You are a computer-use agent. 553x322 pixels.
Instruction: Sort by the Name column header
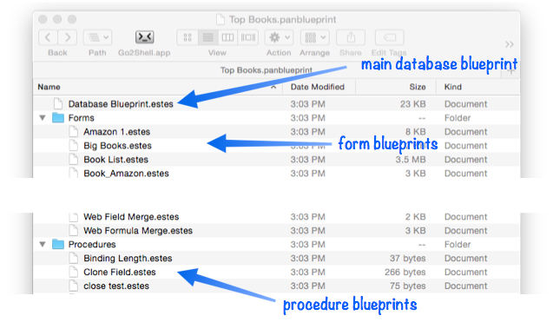(x=49, y=87)
